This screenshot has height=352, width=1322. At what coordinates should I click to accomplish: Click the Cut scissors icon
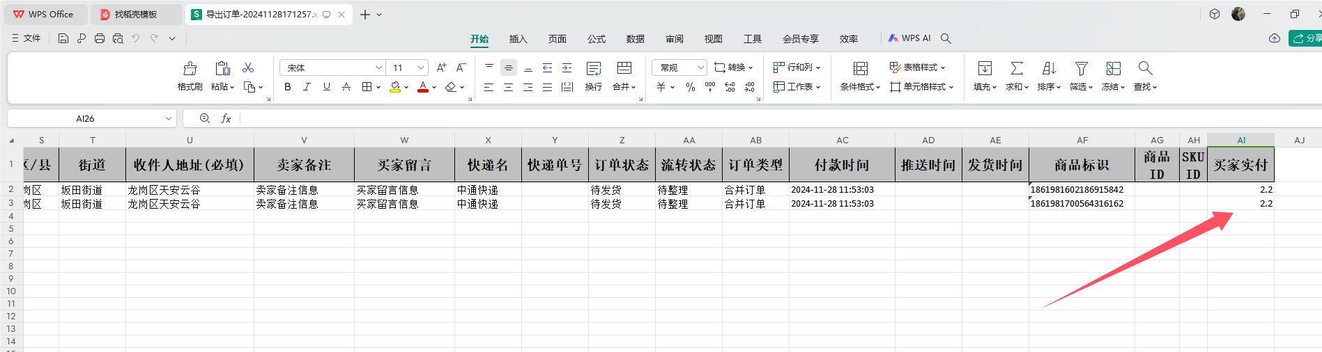point(248,67)
